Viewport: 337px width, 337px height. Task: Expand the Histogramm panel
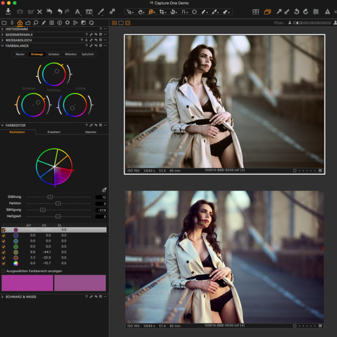pyautogui.click(x=2, y=29)
